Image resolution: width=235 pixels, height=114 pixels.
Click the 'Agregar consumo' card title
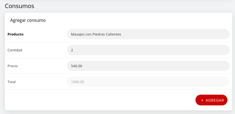[28, 20]
